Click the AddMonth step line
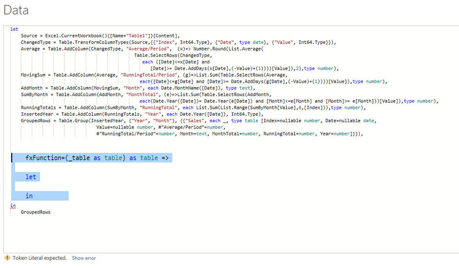Screen dimensions: 459x268 [x=31, y=88]
